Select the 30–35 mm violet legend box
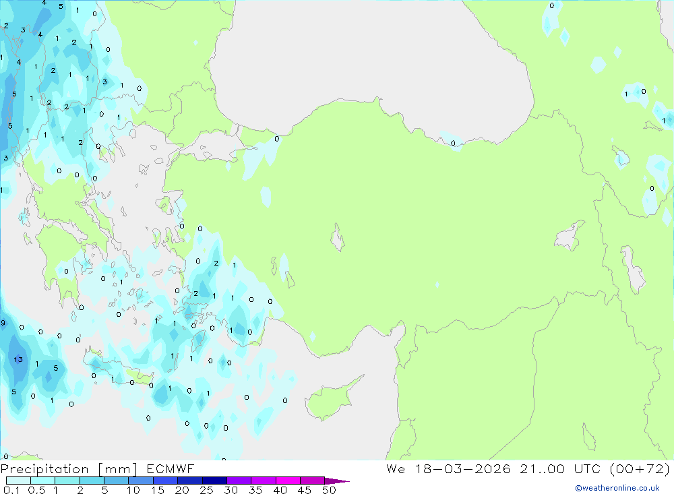Image resolution: width=674 pixels, height=494 pixels. pos(239,481)
